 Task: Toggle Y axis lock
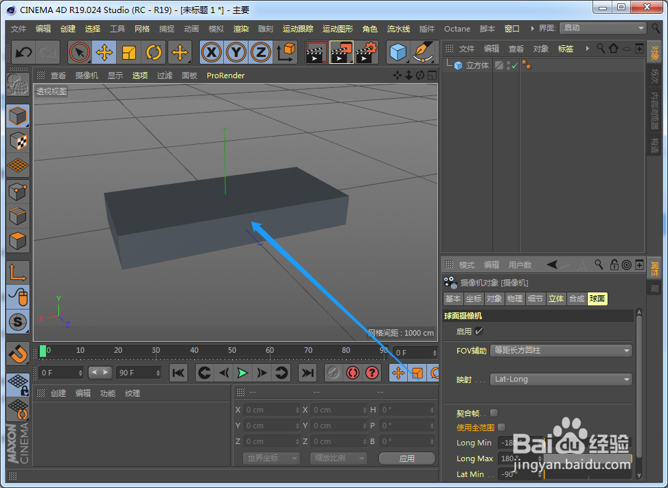(x=236, y=53)
